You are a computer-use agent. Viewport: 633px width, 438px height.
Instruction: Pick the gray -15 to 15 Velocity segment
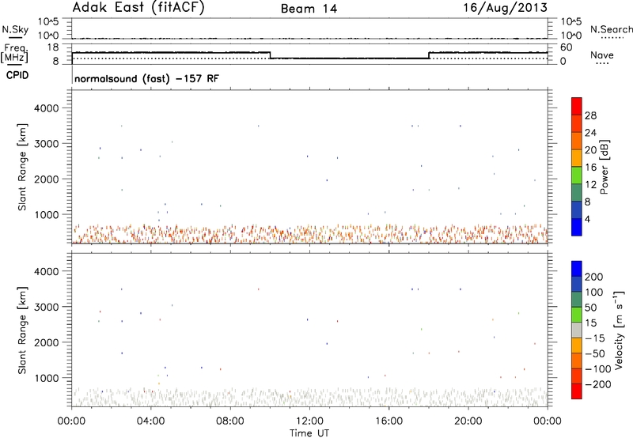(x=577, y=330)
